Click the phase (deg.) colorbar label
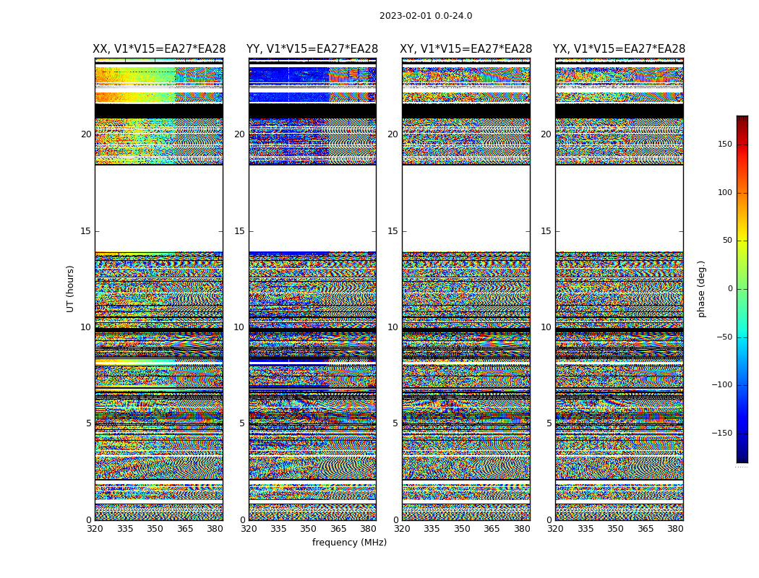The image size is (759, 578). (x=701, y=289)
